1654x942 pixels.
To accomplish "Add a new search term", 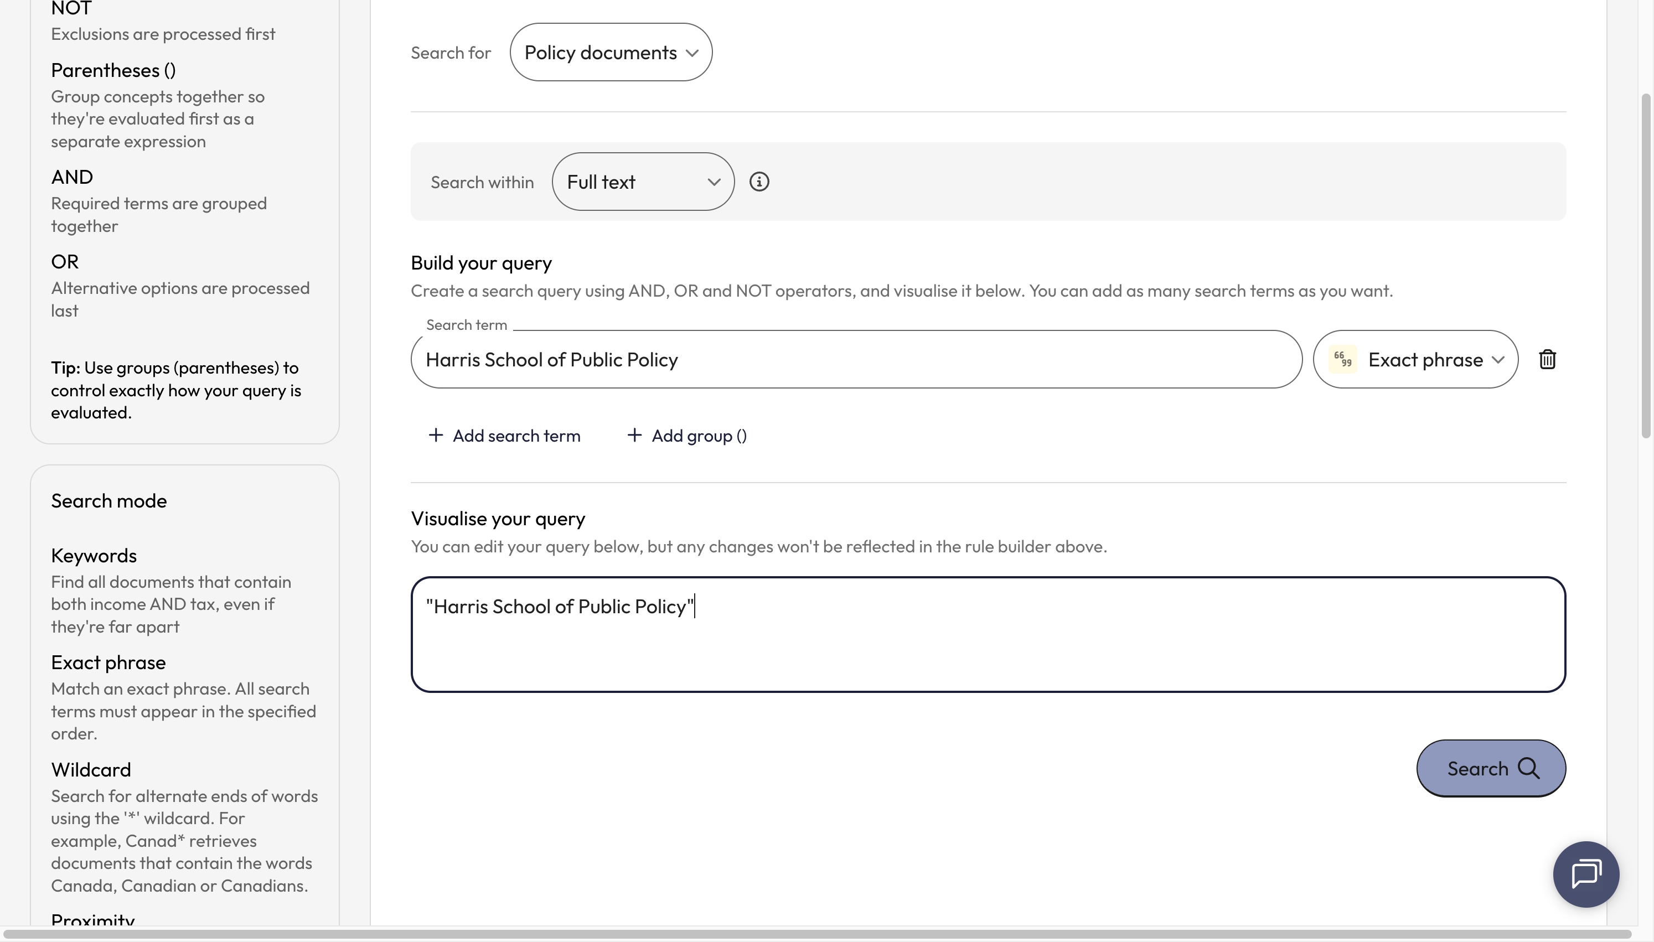I will pyautogui.click(x=504, y=436).
